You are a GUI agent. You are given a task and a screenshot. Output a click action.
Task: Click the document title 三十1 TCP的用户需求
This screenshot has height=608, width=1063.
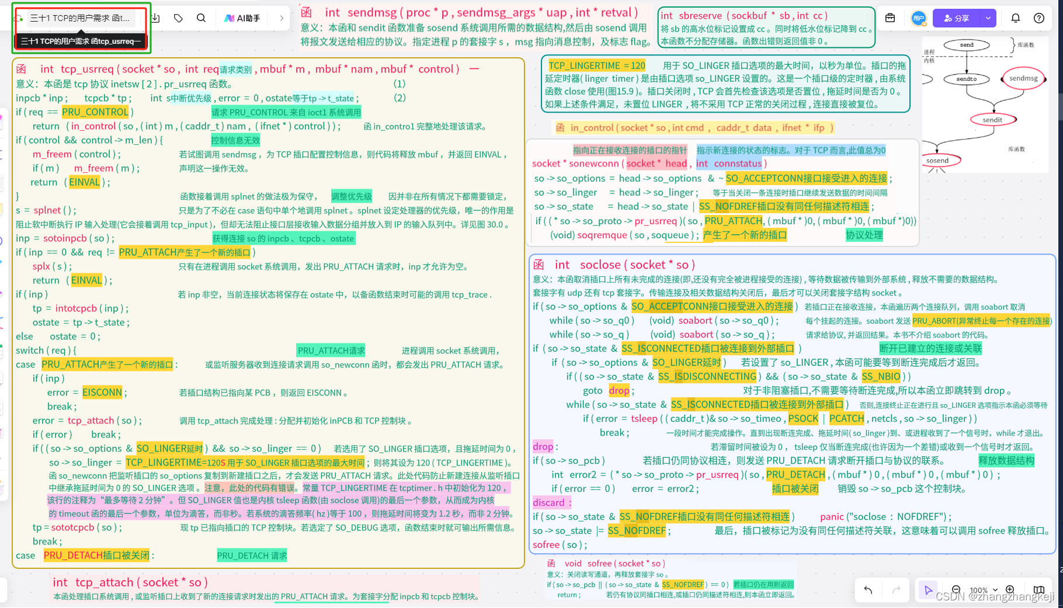click(x=81, y=18)
